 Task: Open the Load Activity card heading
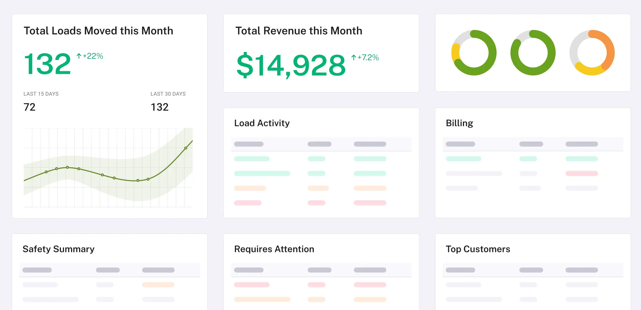[x=262, y=123]
